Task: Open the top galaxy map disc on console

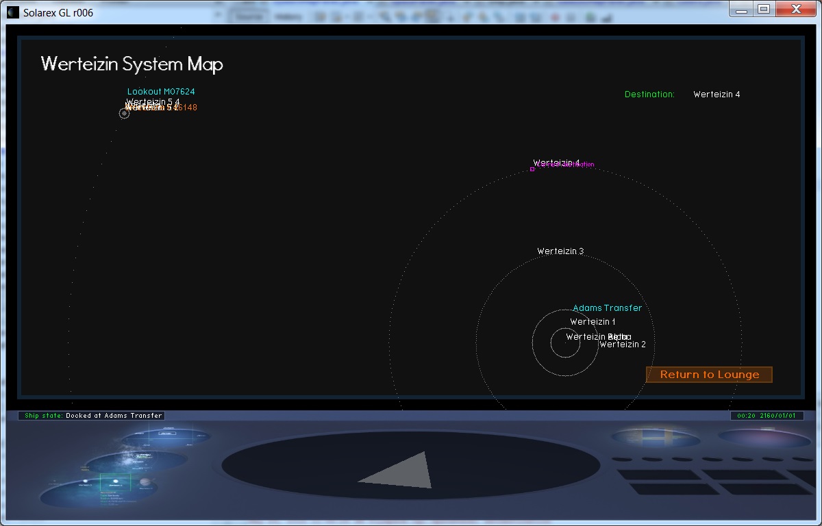Action: 168,436
